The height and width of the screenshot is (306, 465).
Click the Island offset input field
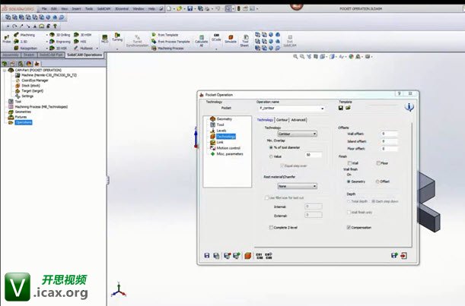(x=390, y=141)
